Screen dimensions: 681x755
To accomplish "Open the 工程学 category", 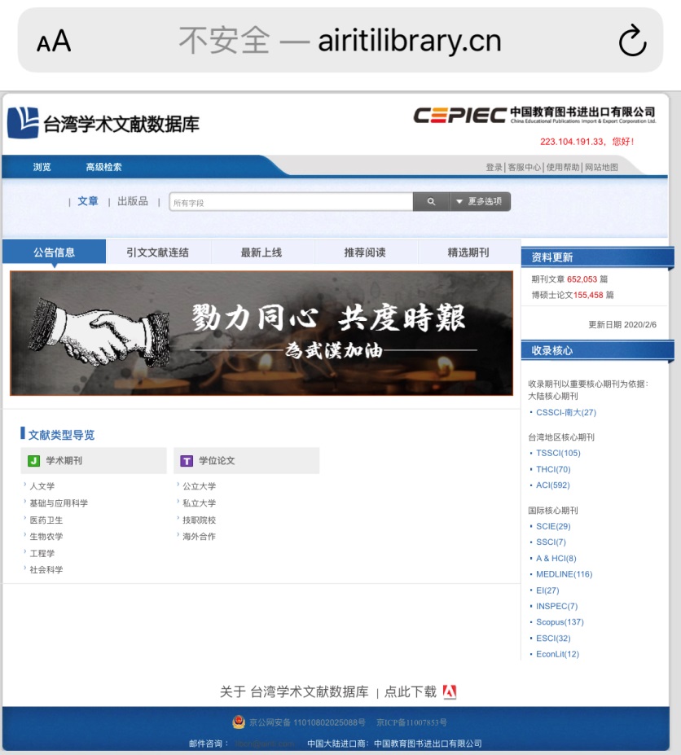I will click(x=42, y=553).
